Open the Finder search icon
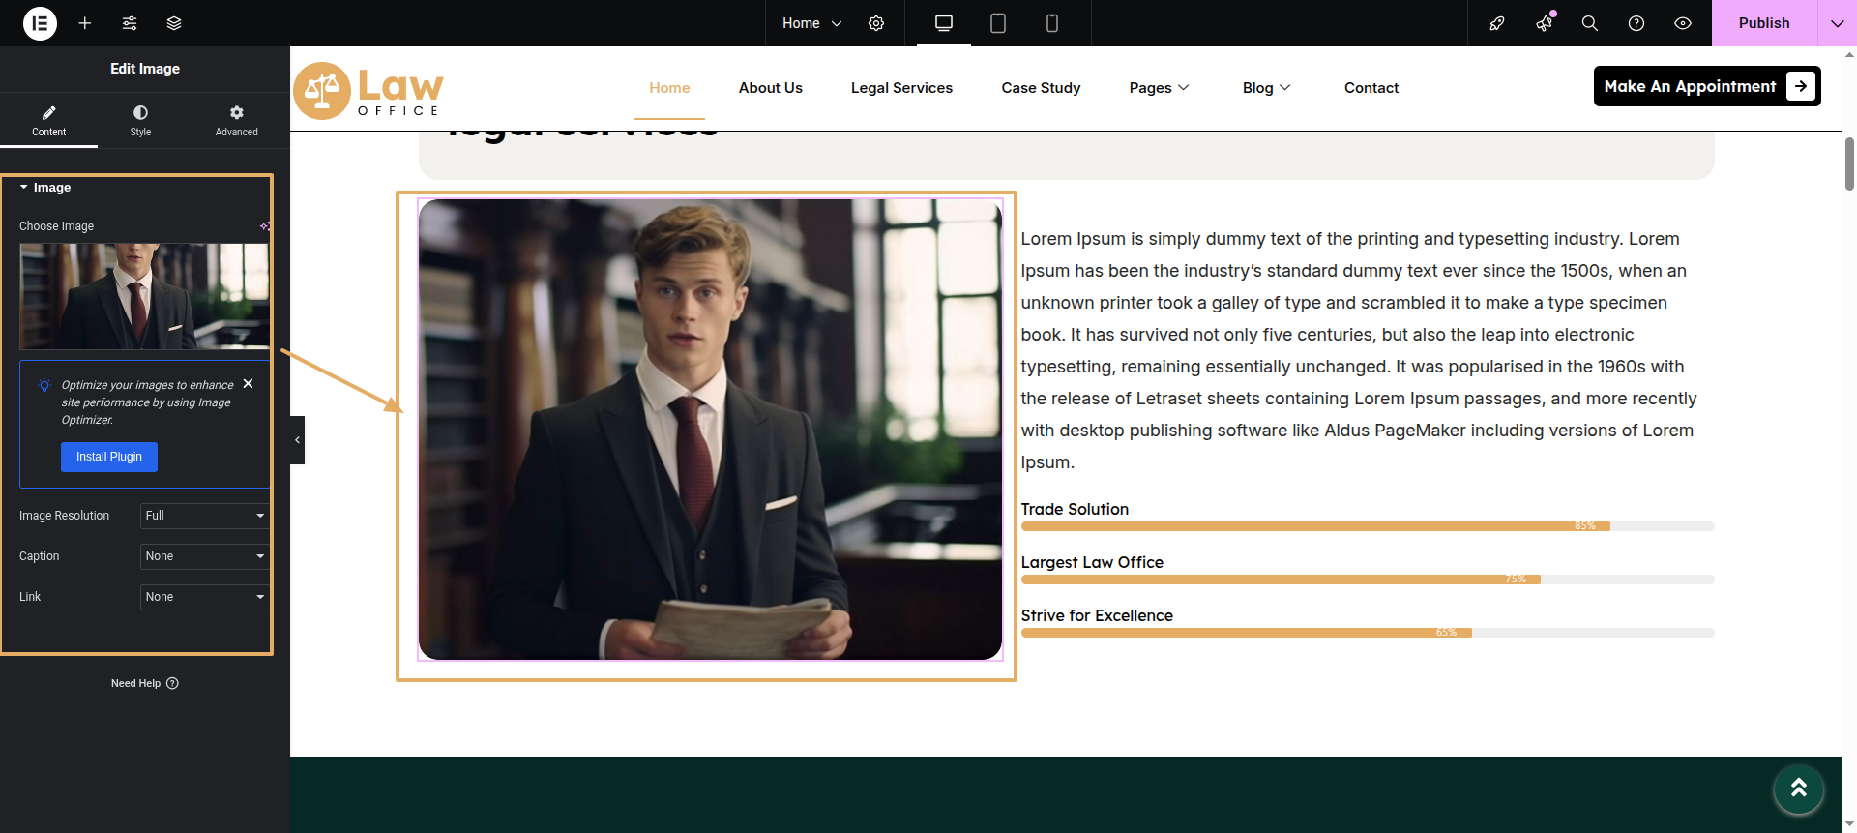 click(1589, 23)
